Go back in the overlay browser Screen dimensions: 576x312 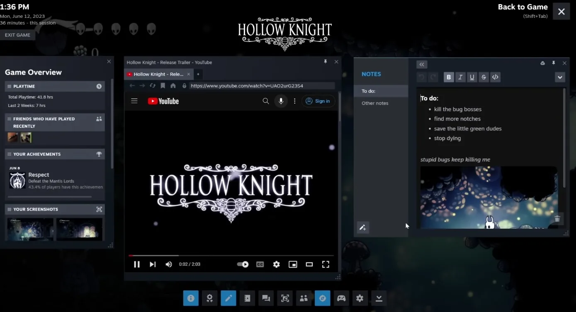point(132,86)
